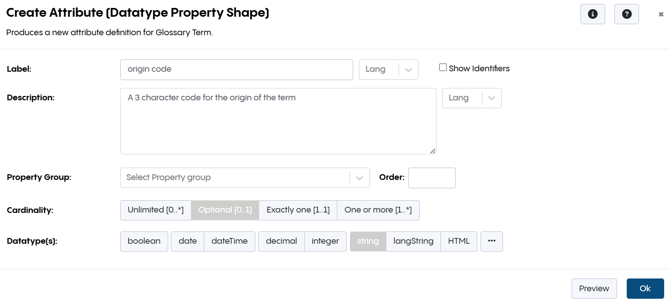The width and height of the screenshot is (669, 304).
Task: Select the date datatype
Action: [187, 241]
